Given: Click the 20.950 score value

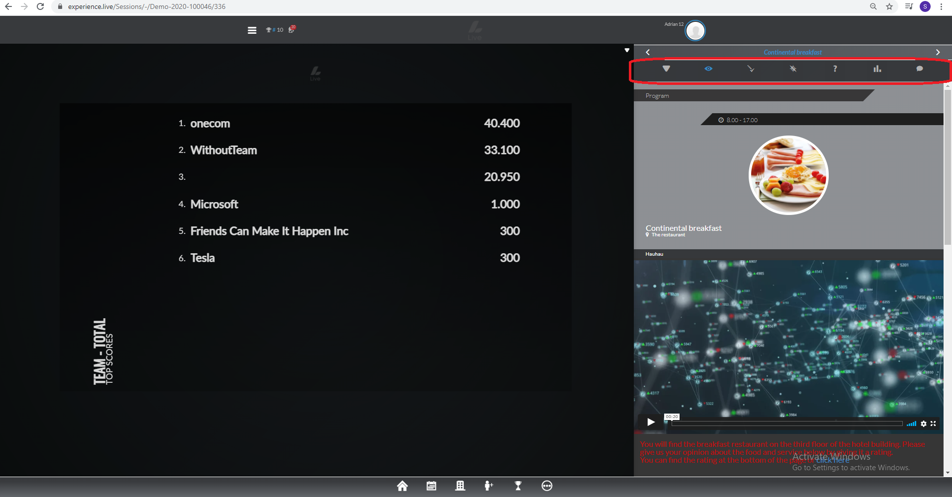Looking at the screenshot, I should click(x=502, y=177).
